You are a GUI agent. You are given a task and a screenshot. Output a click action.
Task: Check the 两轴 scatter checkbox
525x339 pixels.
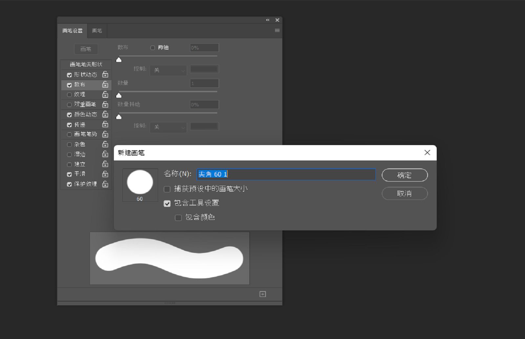point(153,48)
